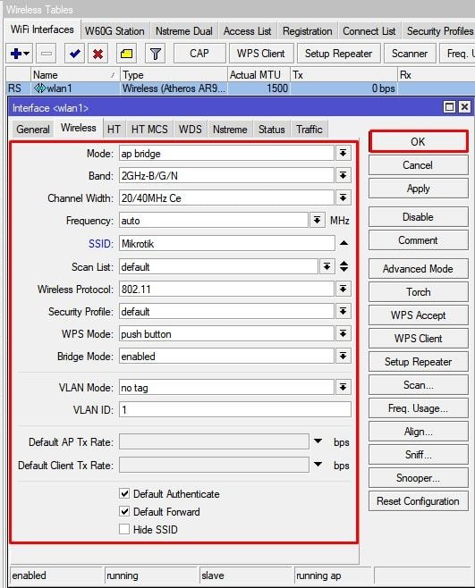The image size is (475, 588).
Task: Open the Band dropdown arrow
Action: [343, 175]
